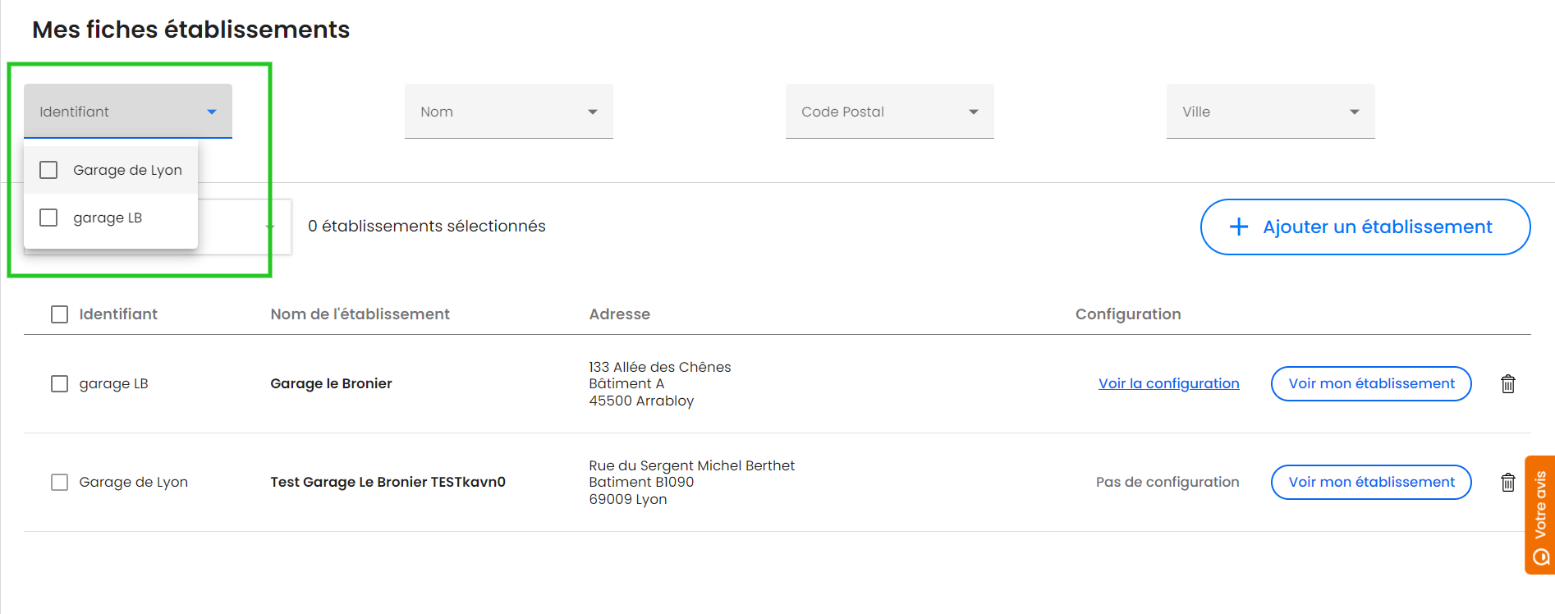This screenshot has height=614, width=1555.
Task: Collapse the Identifiant filter dropdown
Action: (x=128, y=111)
